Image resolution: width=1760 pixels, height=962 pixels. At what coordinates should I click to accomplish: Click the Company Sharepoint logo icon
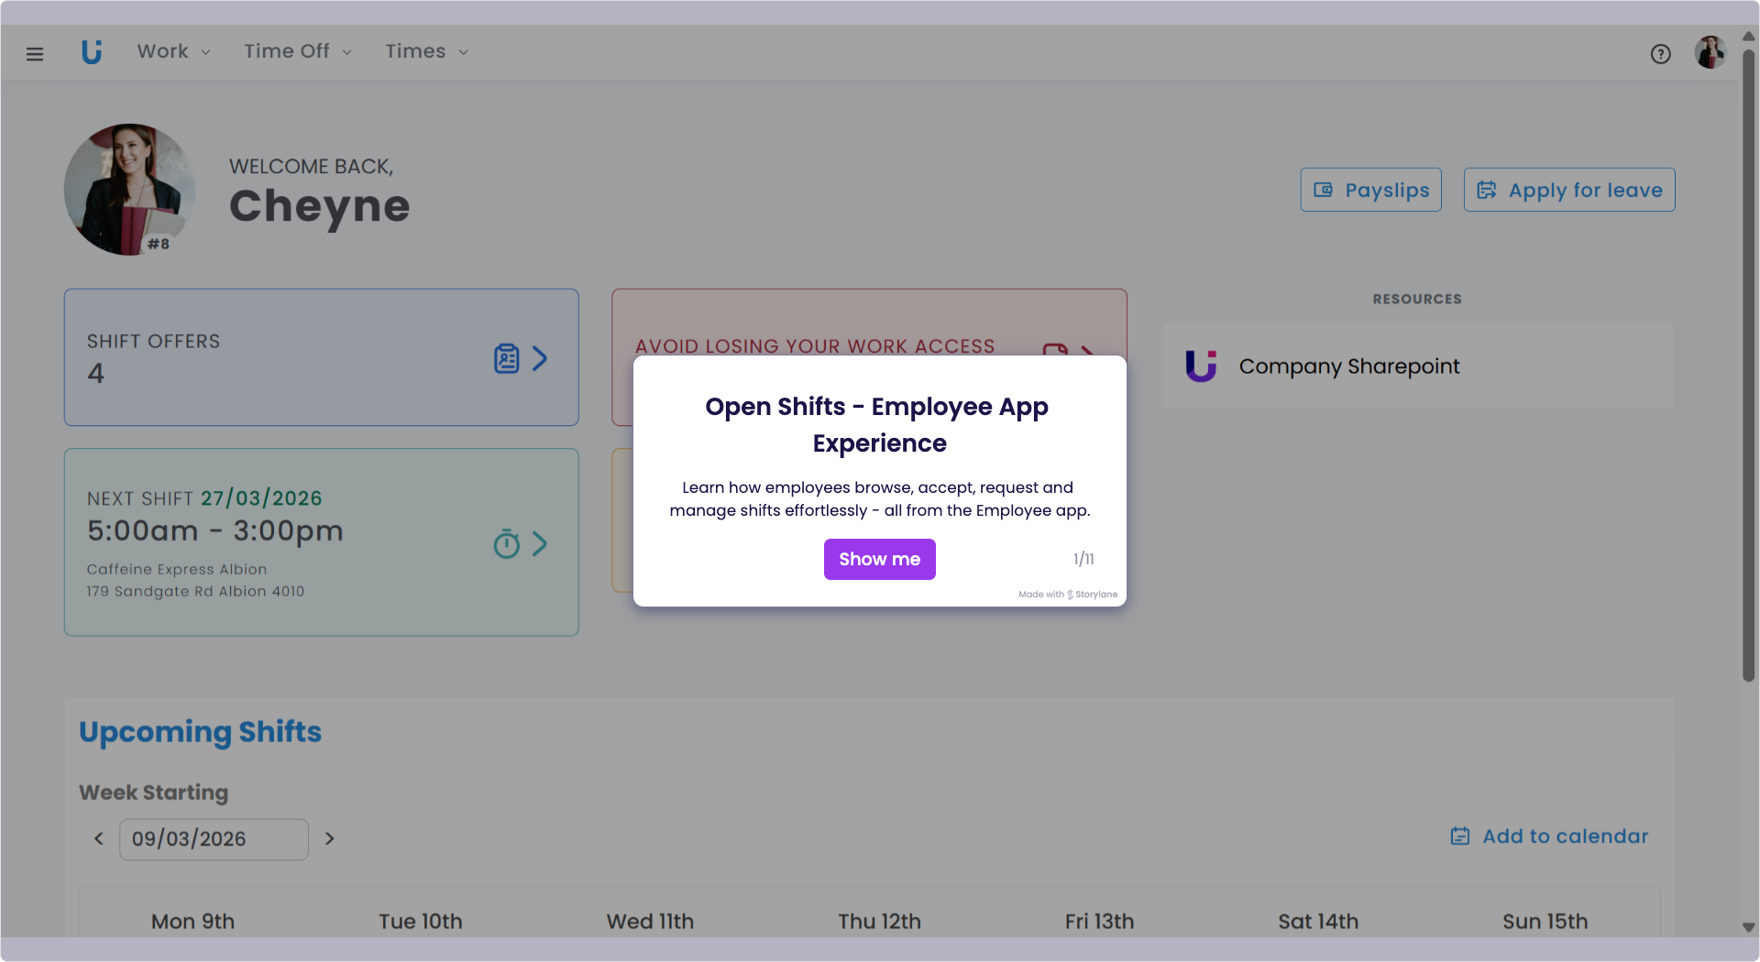coord(1201,366)
